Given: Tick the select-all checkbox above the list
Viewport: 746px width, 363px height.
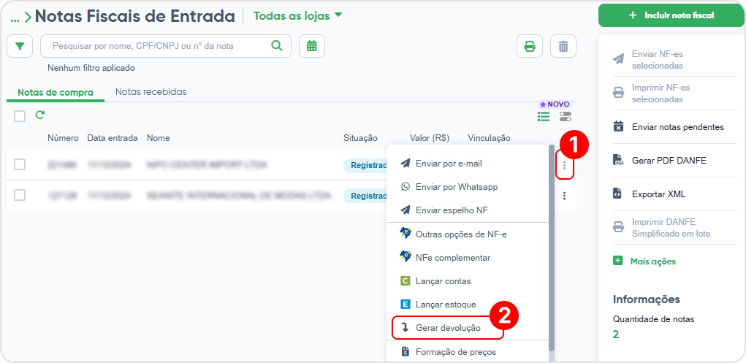Looking at the screenshot, I should point(20,116).
